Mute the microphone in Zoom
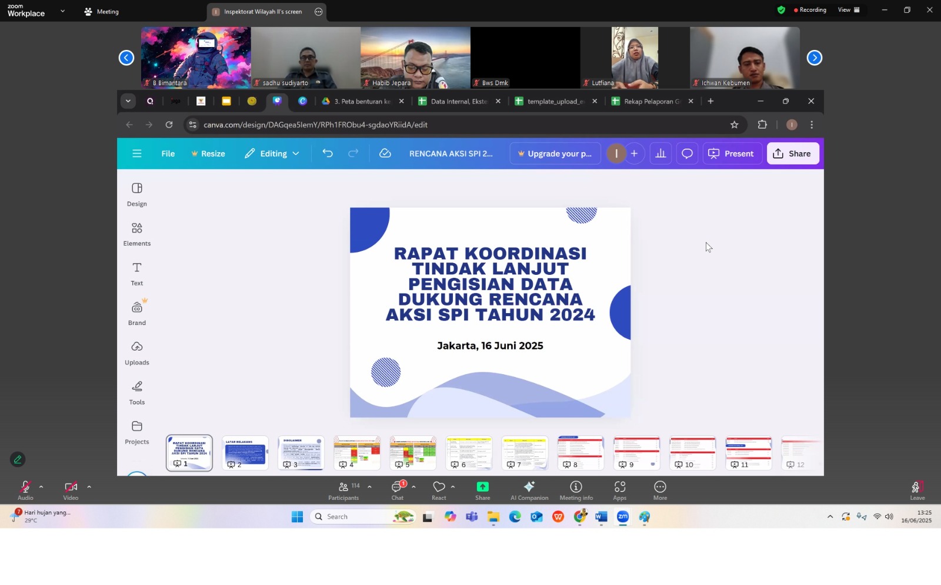 pyautogui.click(x=25, y=487)
